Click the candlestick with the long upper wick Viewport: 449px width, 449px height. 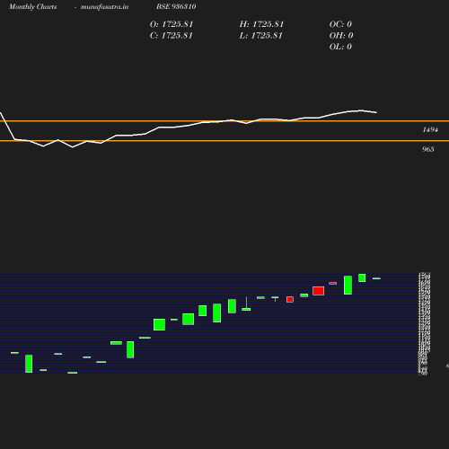click(x=246, y=304)
